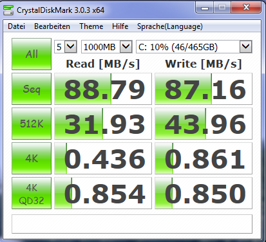The height and width of the screenshot is (242, 266).
Task: Click the Seq write result 87.16
Action: [204, 89]
